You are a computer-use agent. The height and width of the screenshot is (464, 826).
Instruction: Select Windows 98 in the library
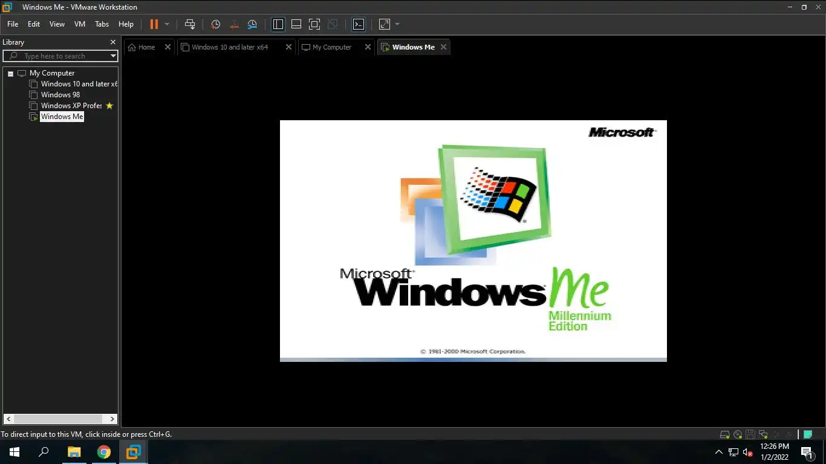(x=60, y=95)
